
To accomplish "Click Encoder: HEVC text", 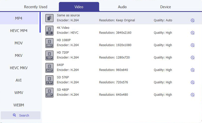I will (68, 33).
